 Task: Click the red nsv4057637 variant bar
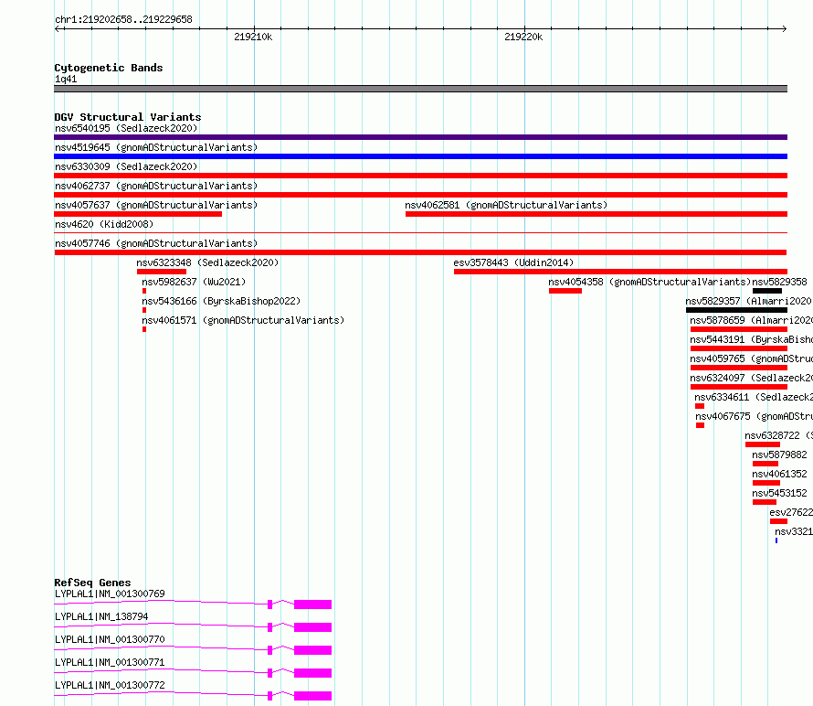point(138,214)
